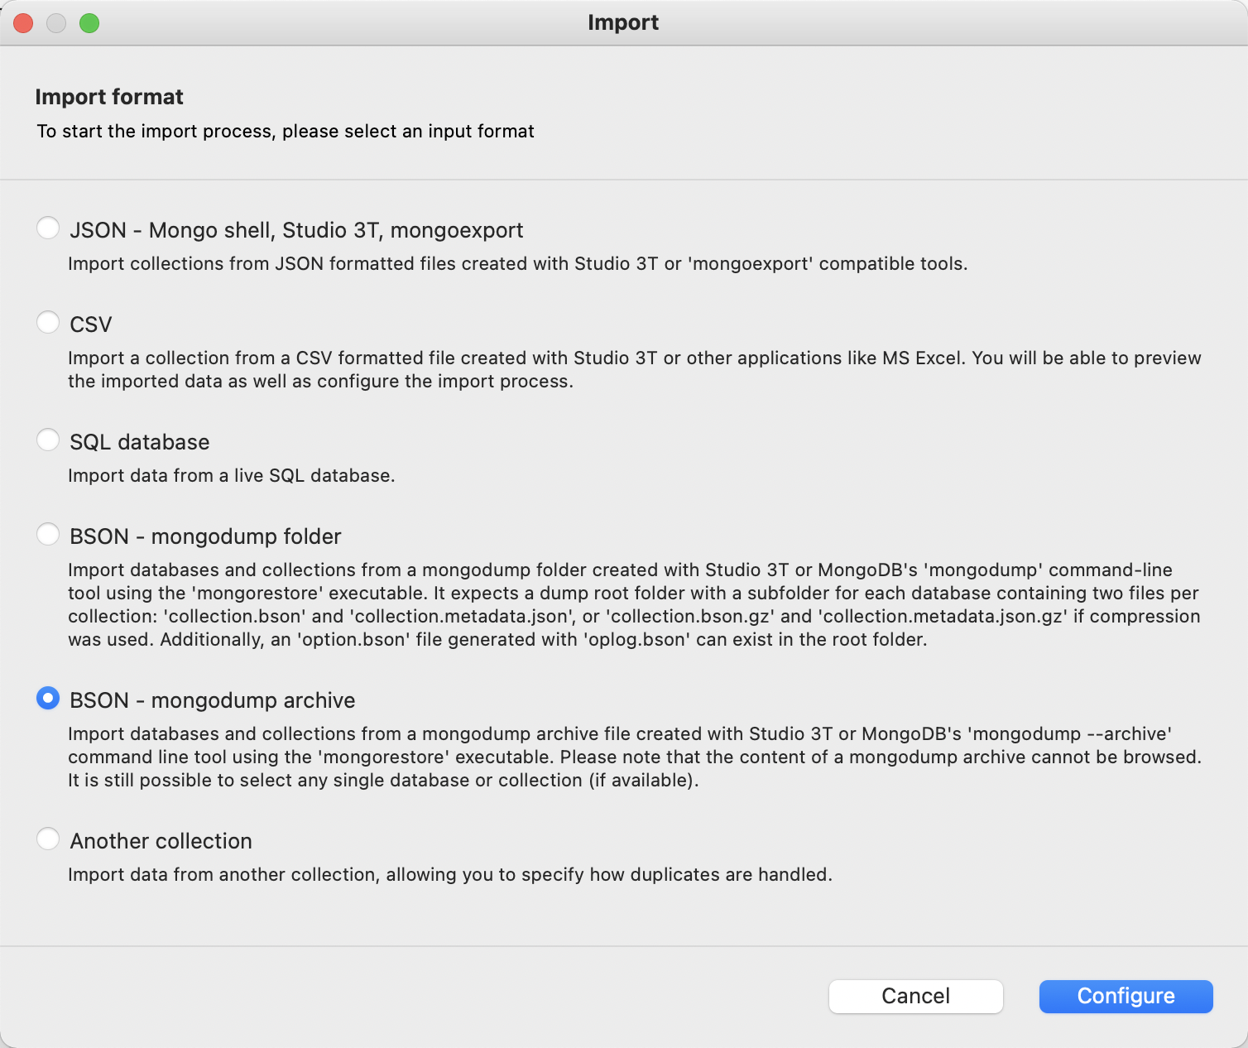Select the Another collection import option

click(x=48, y=839)
